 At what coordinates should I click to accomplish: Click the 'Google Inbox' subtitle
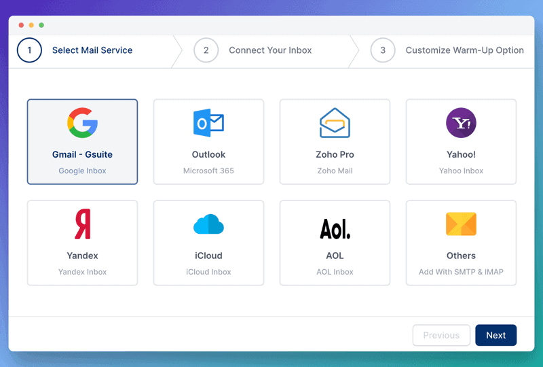click(x=82, y=171)
